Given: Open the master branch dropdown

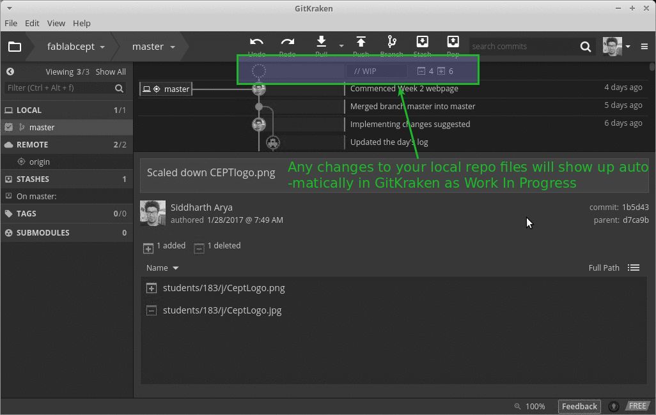Looking at the screenshot, I should coord(153,47).
